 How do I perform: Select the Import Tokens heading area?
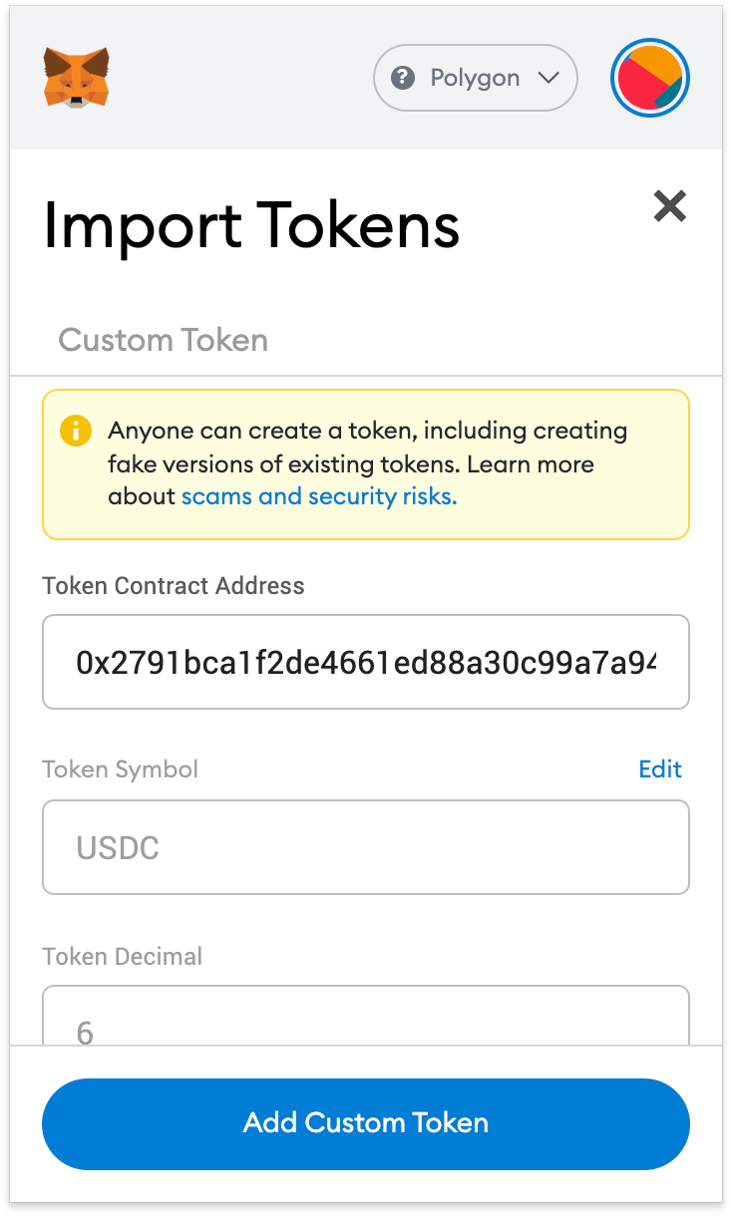pyautogui.click(x=249, y=226)
